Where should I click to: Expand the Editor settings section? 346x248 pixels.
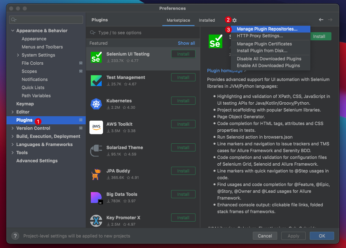tap(13, 112)
